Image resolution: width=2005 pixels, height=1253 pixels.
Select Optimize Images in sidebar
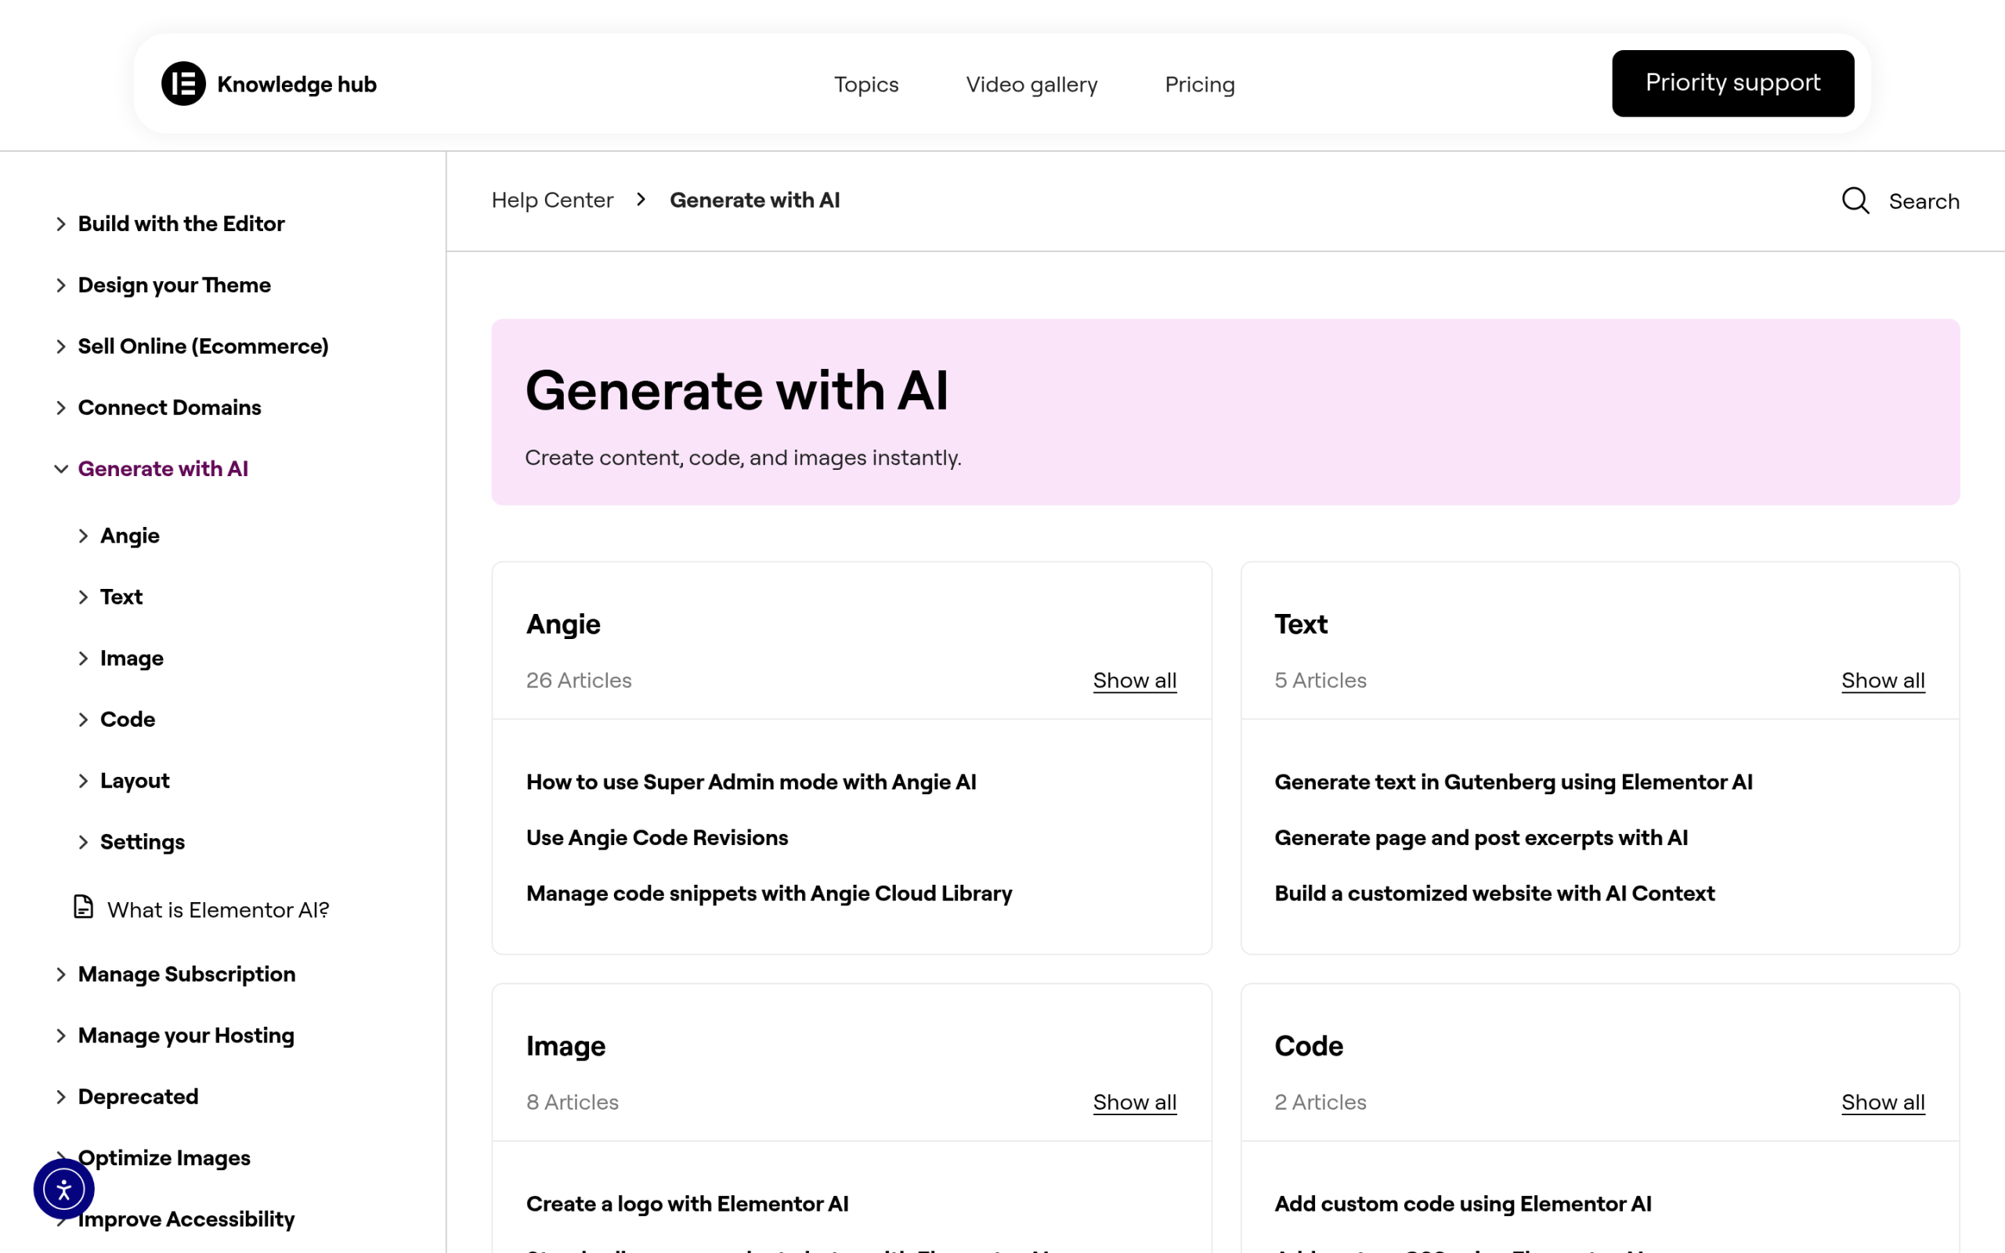pos(164,1158)
